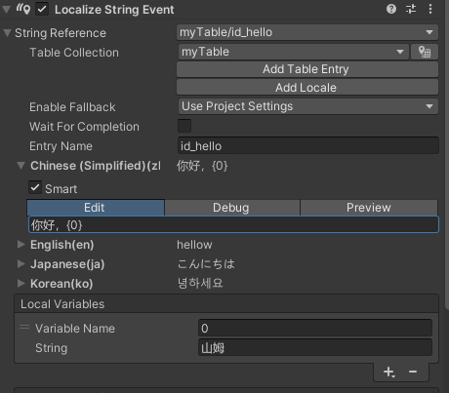
Task: Click the String value field 山姆
Action: [x=315, y=347]
